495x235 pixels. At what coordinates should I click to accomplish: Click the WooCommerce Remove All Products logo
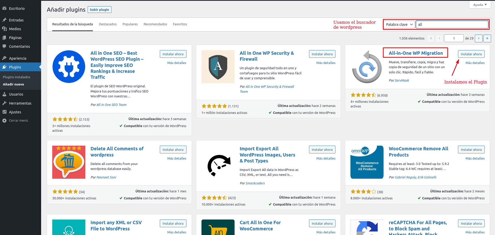click(x=367, y=162)
